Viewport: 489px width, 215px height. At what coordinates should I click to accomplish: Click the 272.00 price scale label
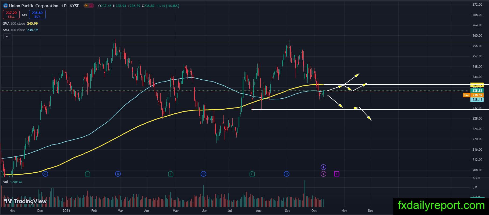[477, 5]
